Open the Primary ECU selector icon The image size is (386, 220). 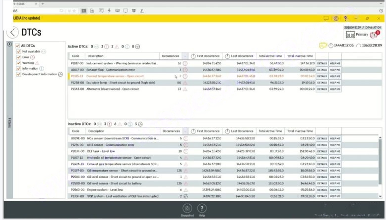350,35
